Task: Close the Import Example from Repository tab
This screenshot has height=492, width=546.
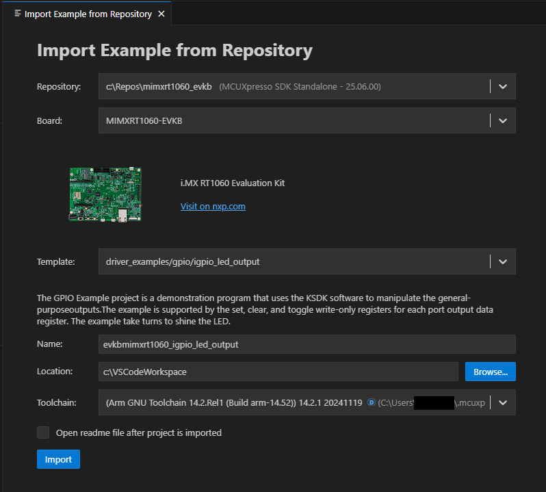Action: 161,14
